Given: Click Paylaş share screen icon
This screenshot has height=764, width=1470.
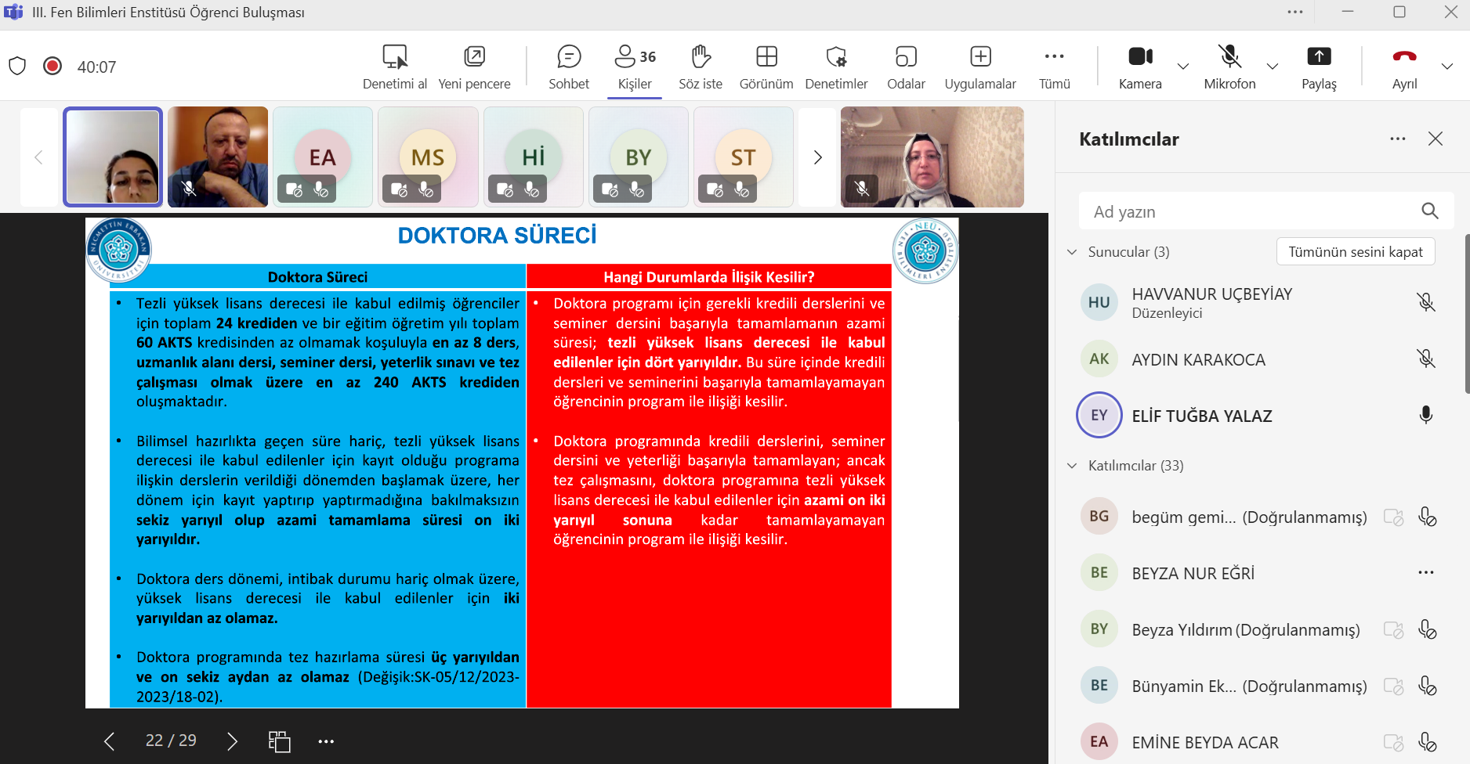Looking at the screenshot, I should click(1318, 57).
